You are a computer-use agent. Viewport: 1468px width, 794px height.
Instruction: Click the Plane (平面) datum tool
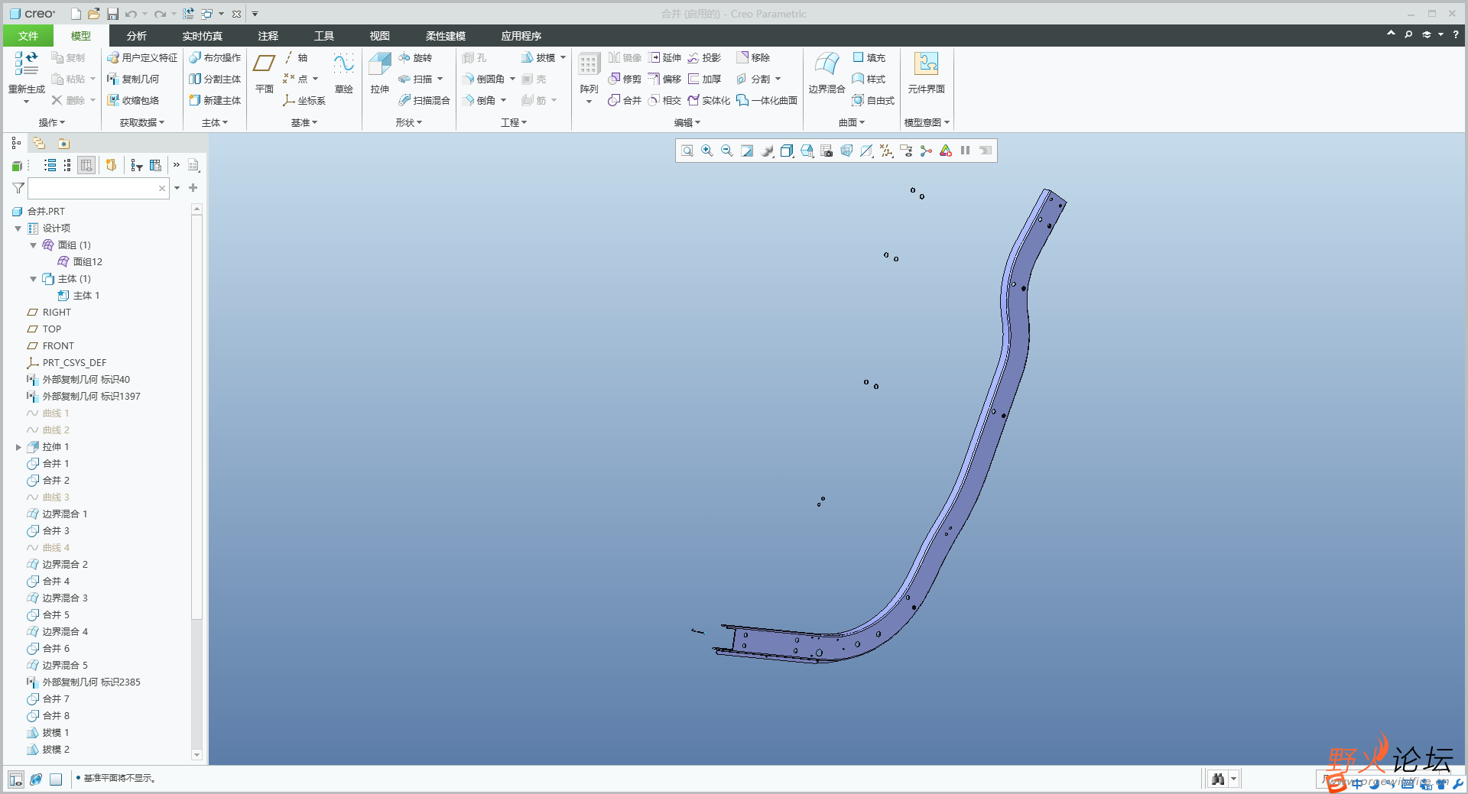tap(265, 73)
